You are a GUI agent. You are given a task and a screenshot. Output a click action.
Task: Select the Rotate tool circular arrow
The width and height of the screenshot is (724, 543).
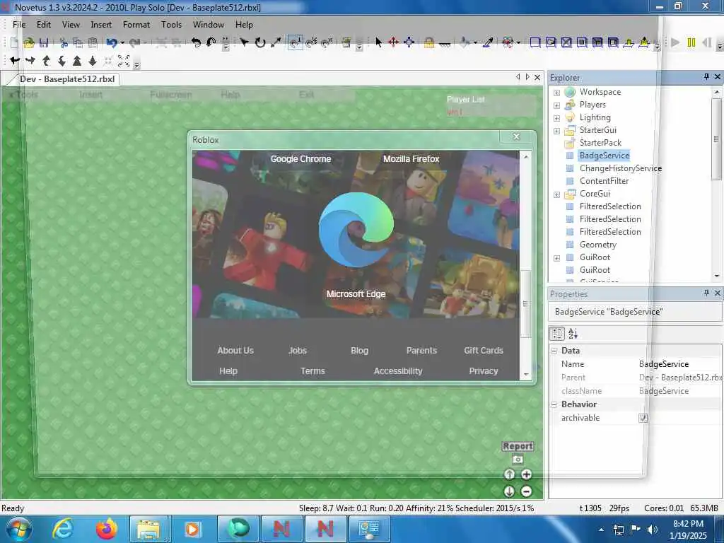click(260, 42)
